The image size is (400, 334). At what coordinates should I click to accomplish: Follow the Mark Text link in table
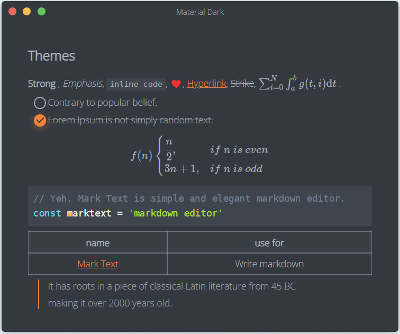98,264
